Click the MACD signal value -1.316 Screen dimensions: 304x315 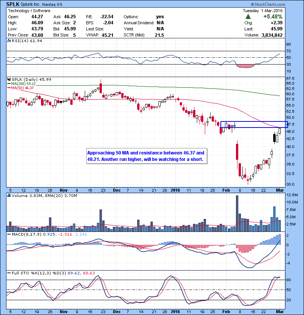[x=65, y=235]
